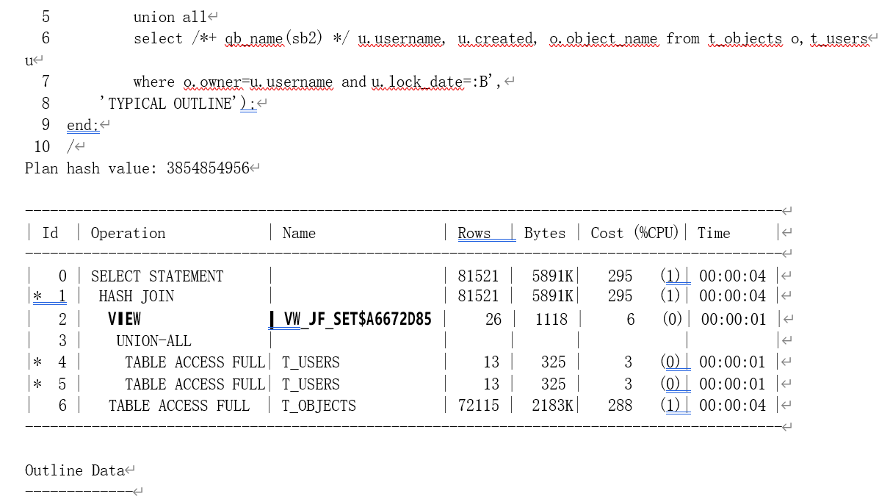Click the bold 'VIEW' operation text
This screenshot has height=499, width=890.
click(x=124, y=319)
